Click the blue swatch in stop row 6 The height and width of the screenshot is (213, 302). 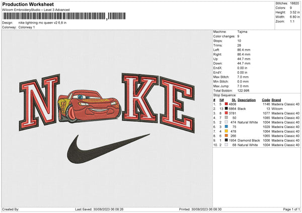(x=226, y=127)
